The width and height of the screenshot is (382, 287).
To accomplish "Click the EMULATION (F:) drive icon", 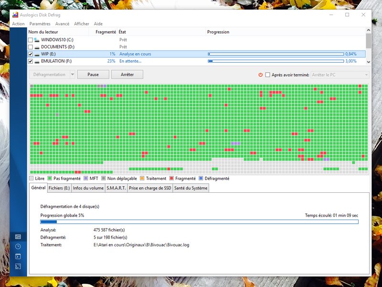I will point(37,61).
